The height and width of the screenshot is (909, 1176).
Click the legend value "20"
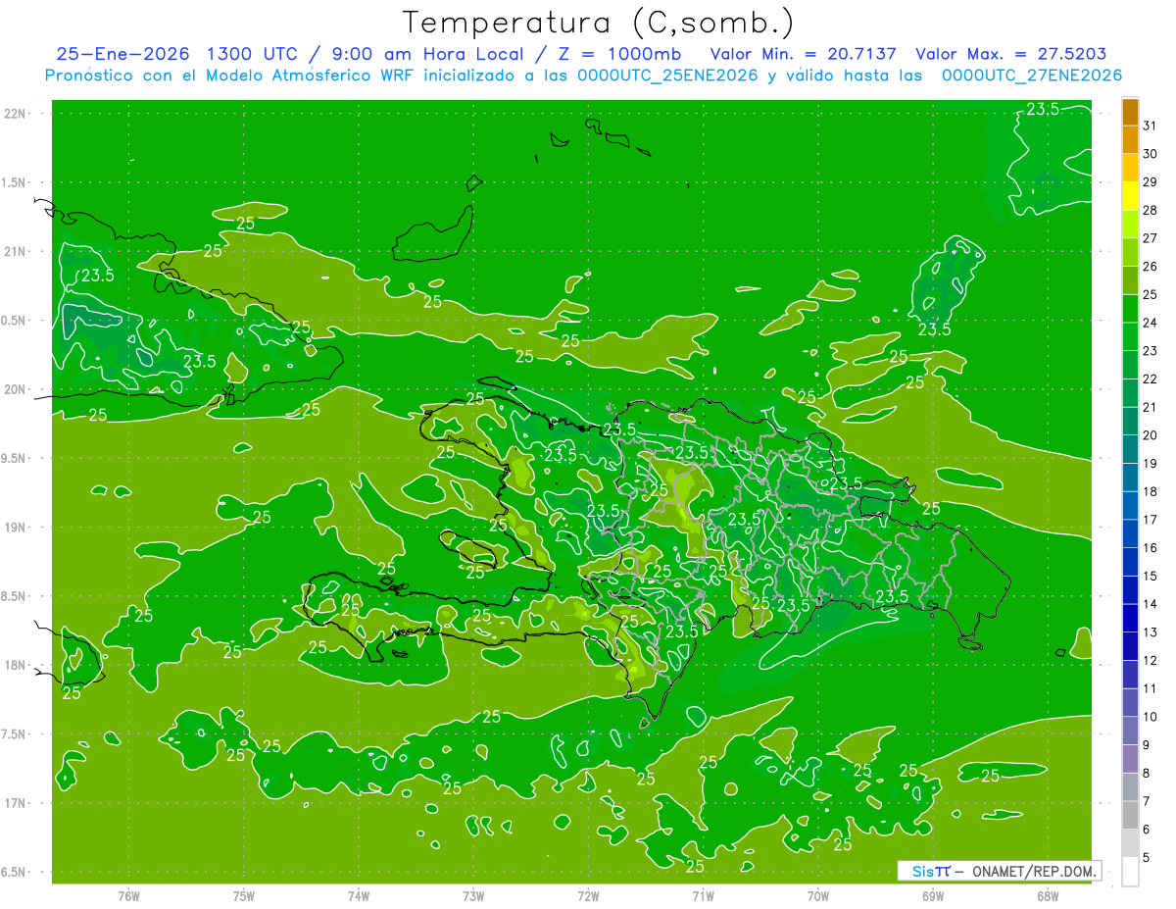(x=1151, y=435)
